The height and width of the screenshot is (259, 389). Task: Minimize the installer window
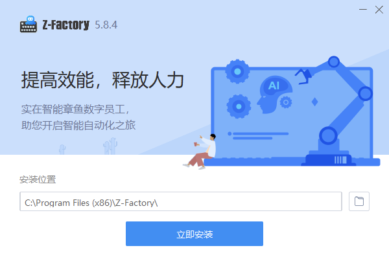pos(362,10)
